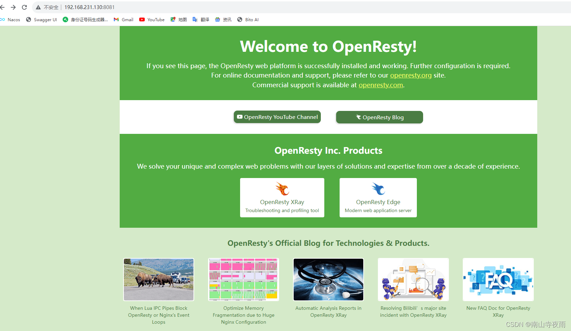
Task: Open Automatic Analysis Reports article link
Action: tap(328, 312)
